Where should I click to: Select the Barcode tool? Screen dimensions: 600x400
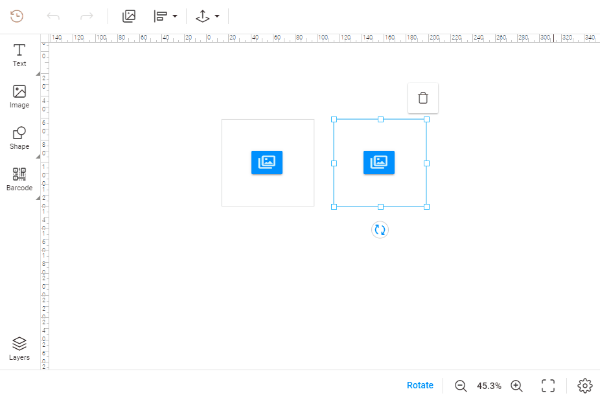(x=19, y=179)
